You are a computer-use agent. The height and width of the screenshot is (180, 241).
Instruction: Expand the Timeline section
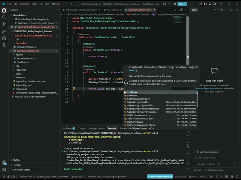point(17,165)
